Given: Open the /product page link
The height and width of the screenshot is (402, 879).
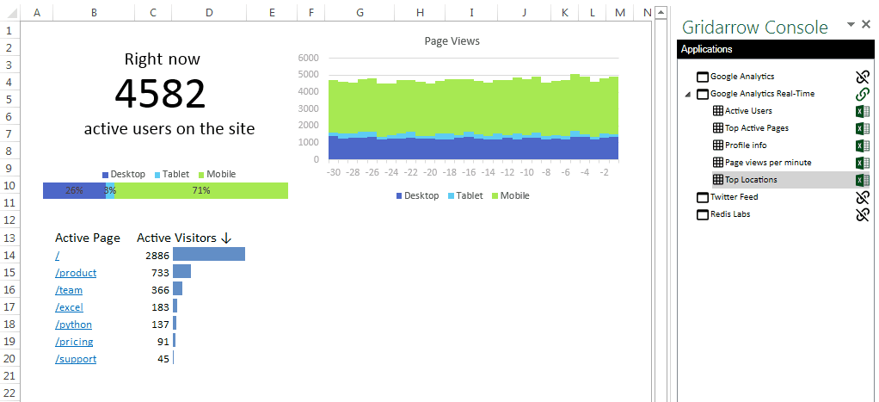Looking at the screenshot, I should click(x=76, y=273).
